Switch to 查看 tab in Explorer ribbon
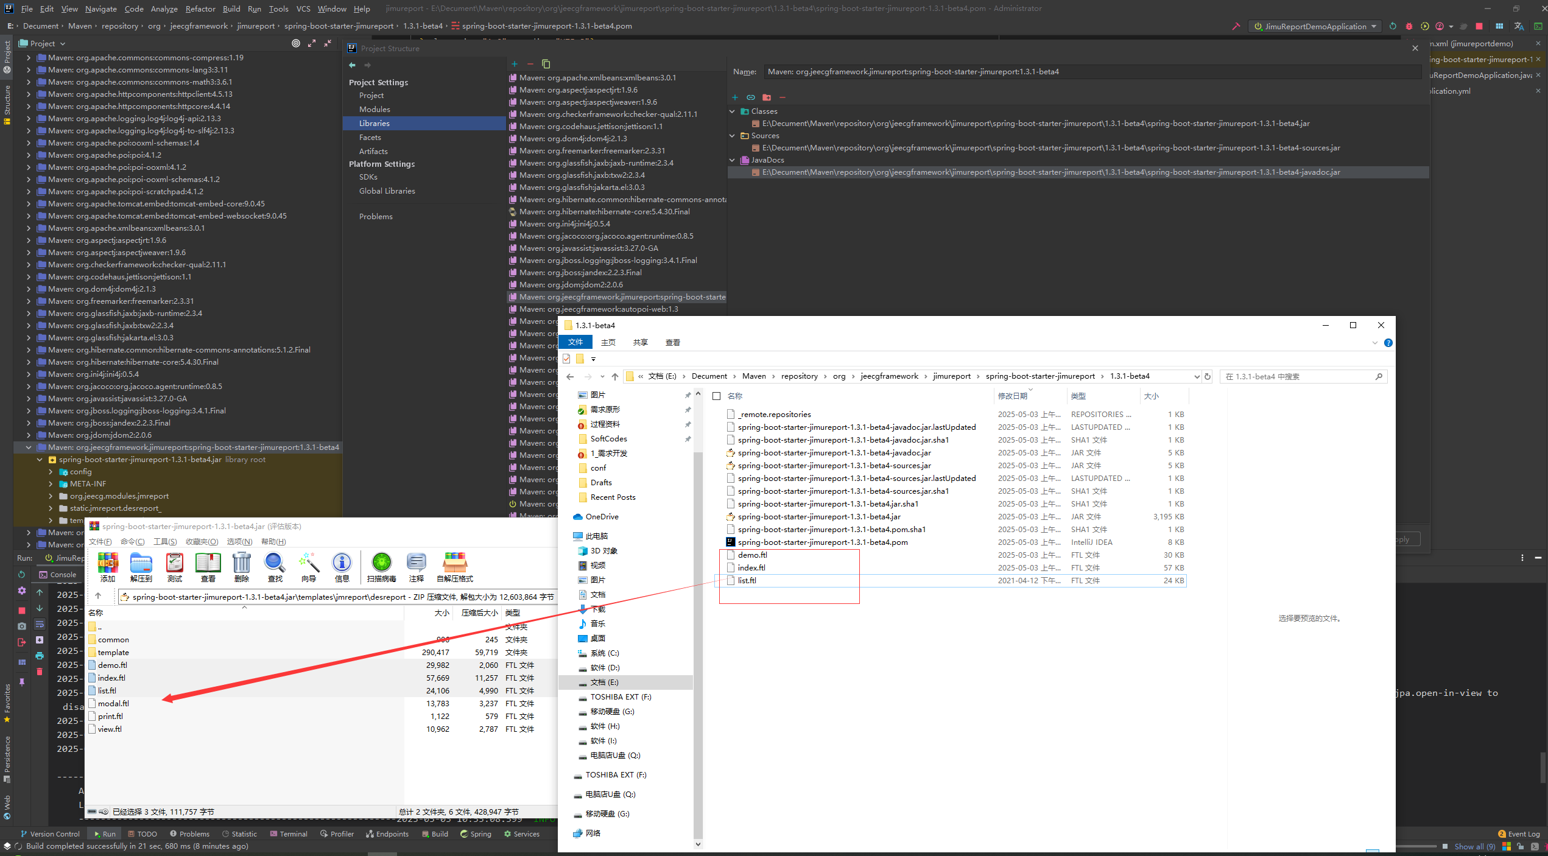Viewport: 1548px width, 856px height. (672, 343)
